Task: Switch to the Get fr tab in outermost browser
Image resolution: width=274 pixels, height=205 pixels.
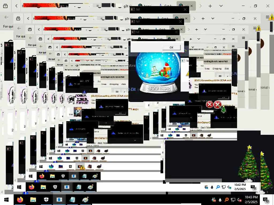Action: point(166,6)
